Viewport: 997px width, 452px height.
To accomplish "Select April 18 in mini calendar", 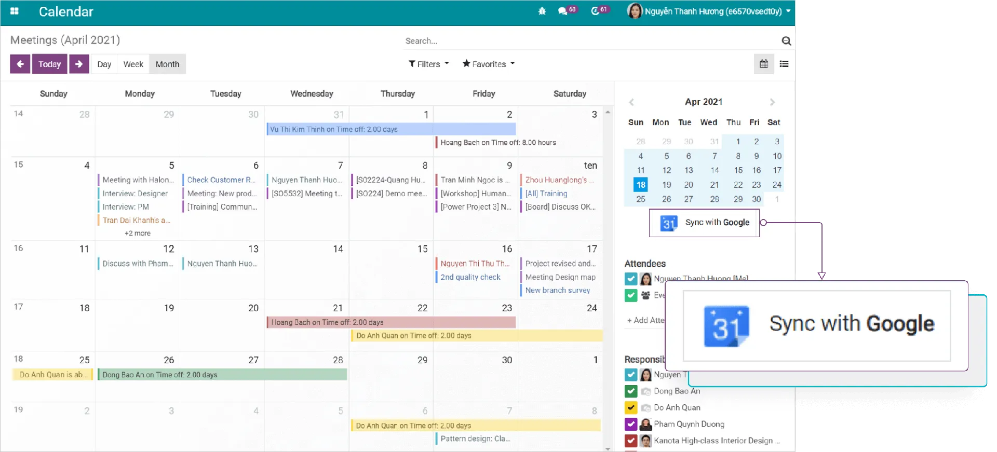I will 641,185.
